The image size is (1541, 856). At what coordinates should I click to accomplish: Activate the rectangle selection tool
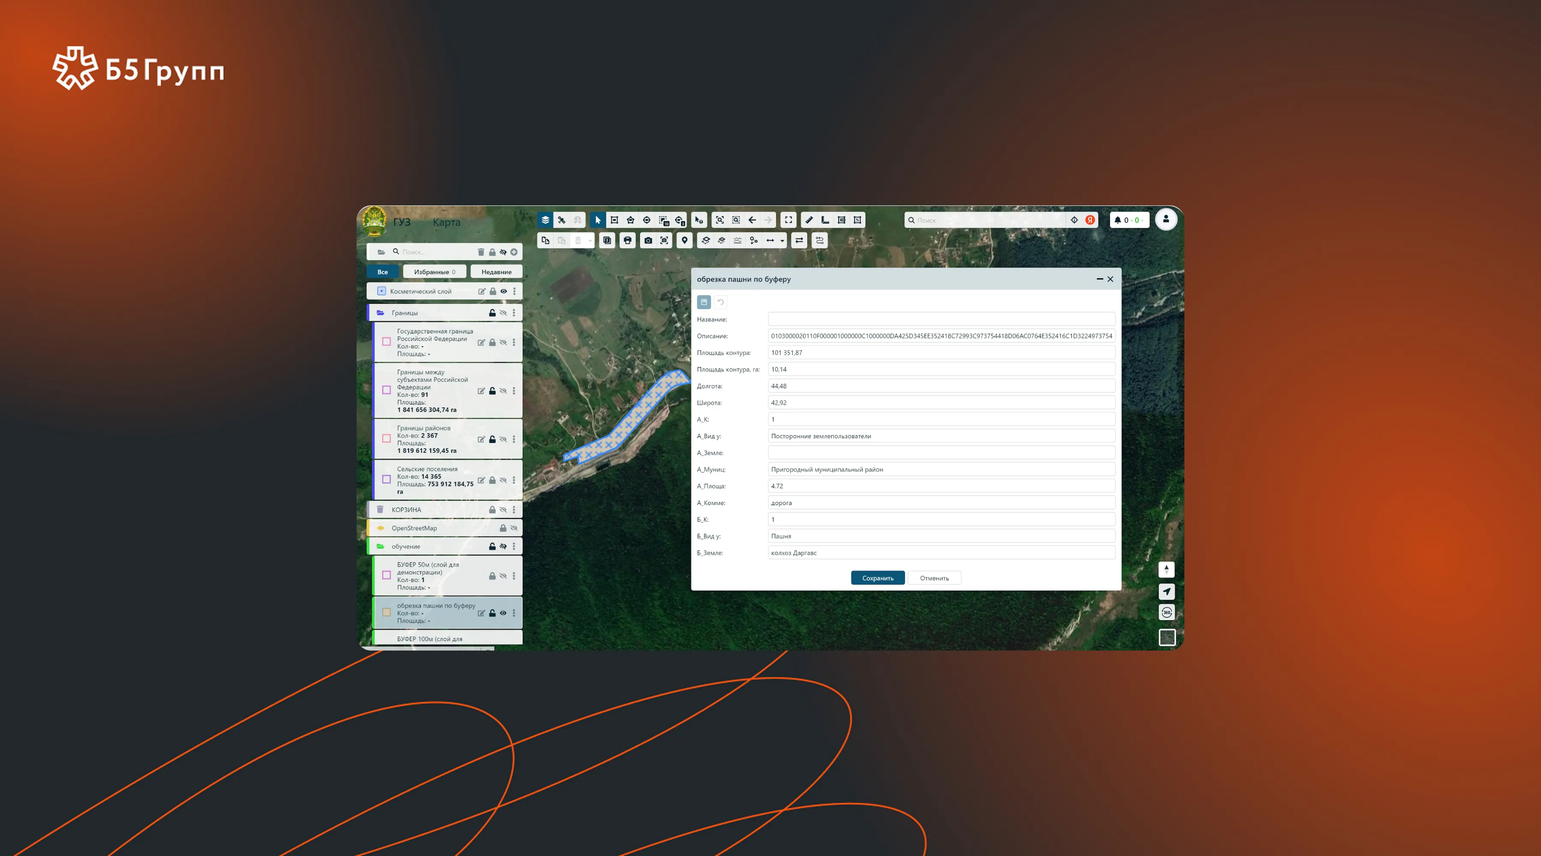(x=614, y=220)
